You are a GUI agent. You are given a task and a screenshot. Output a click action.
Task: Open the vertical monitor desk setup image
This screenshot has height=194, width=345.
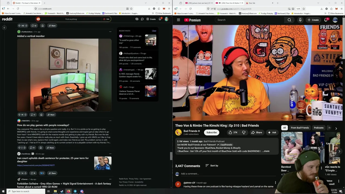point(64,75)
